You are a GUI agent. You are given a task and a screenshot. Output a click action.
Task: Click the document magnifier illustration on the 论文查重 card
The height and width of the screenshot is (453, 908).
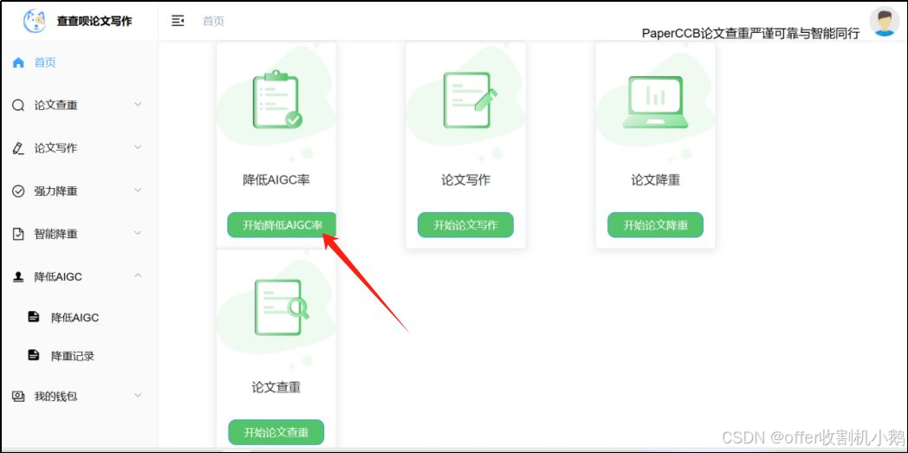pos(281,307)
